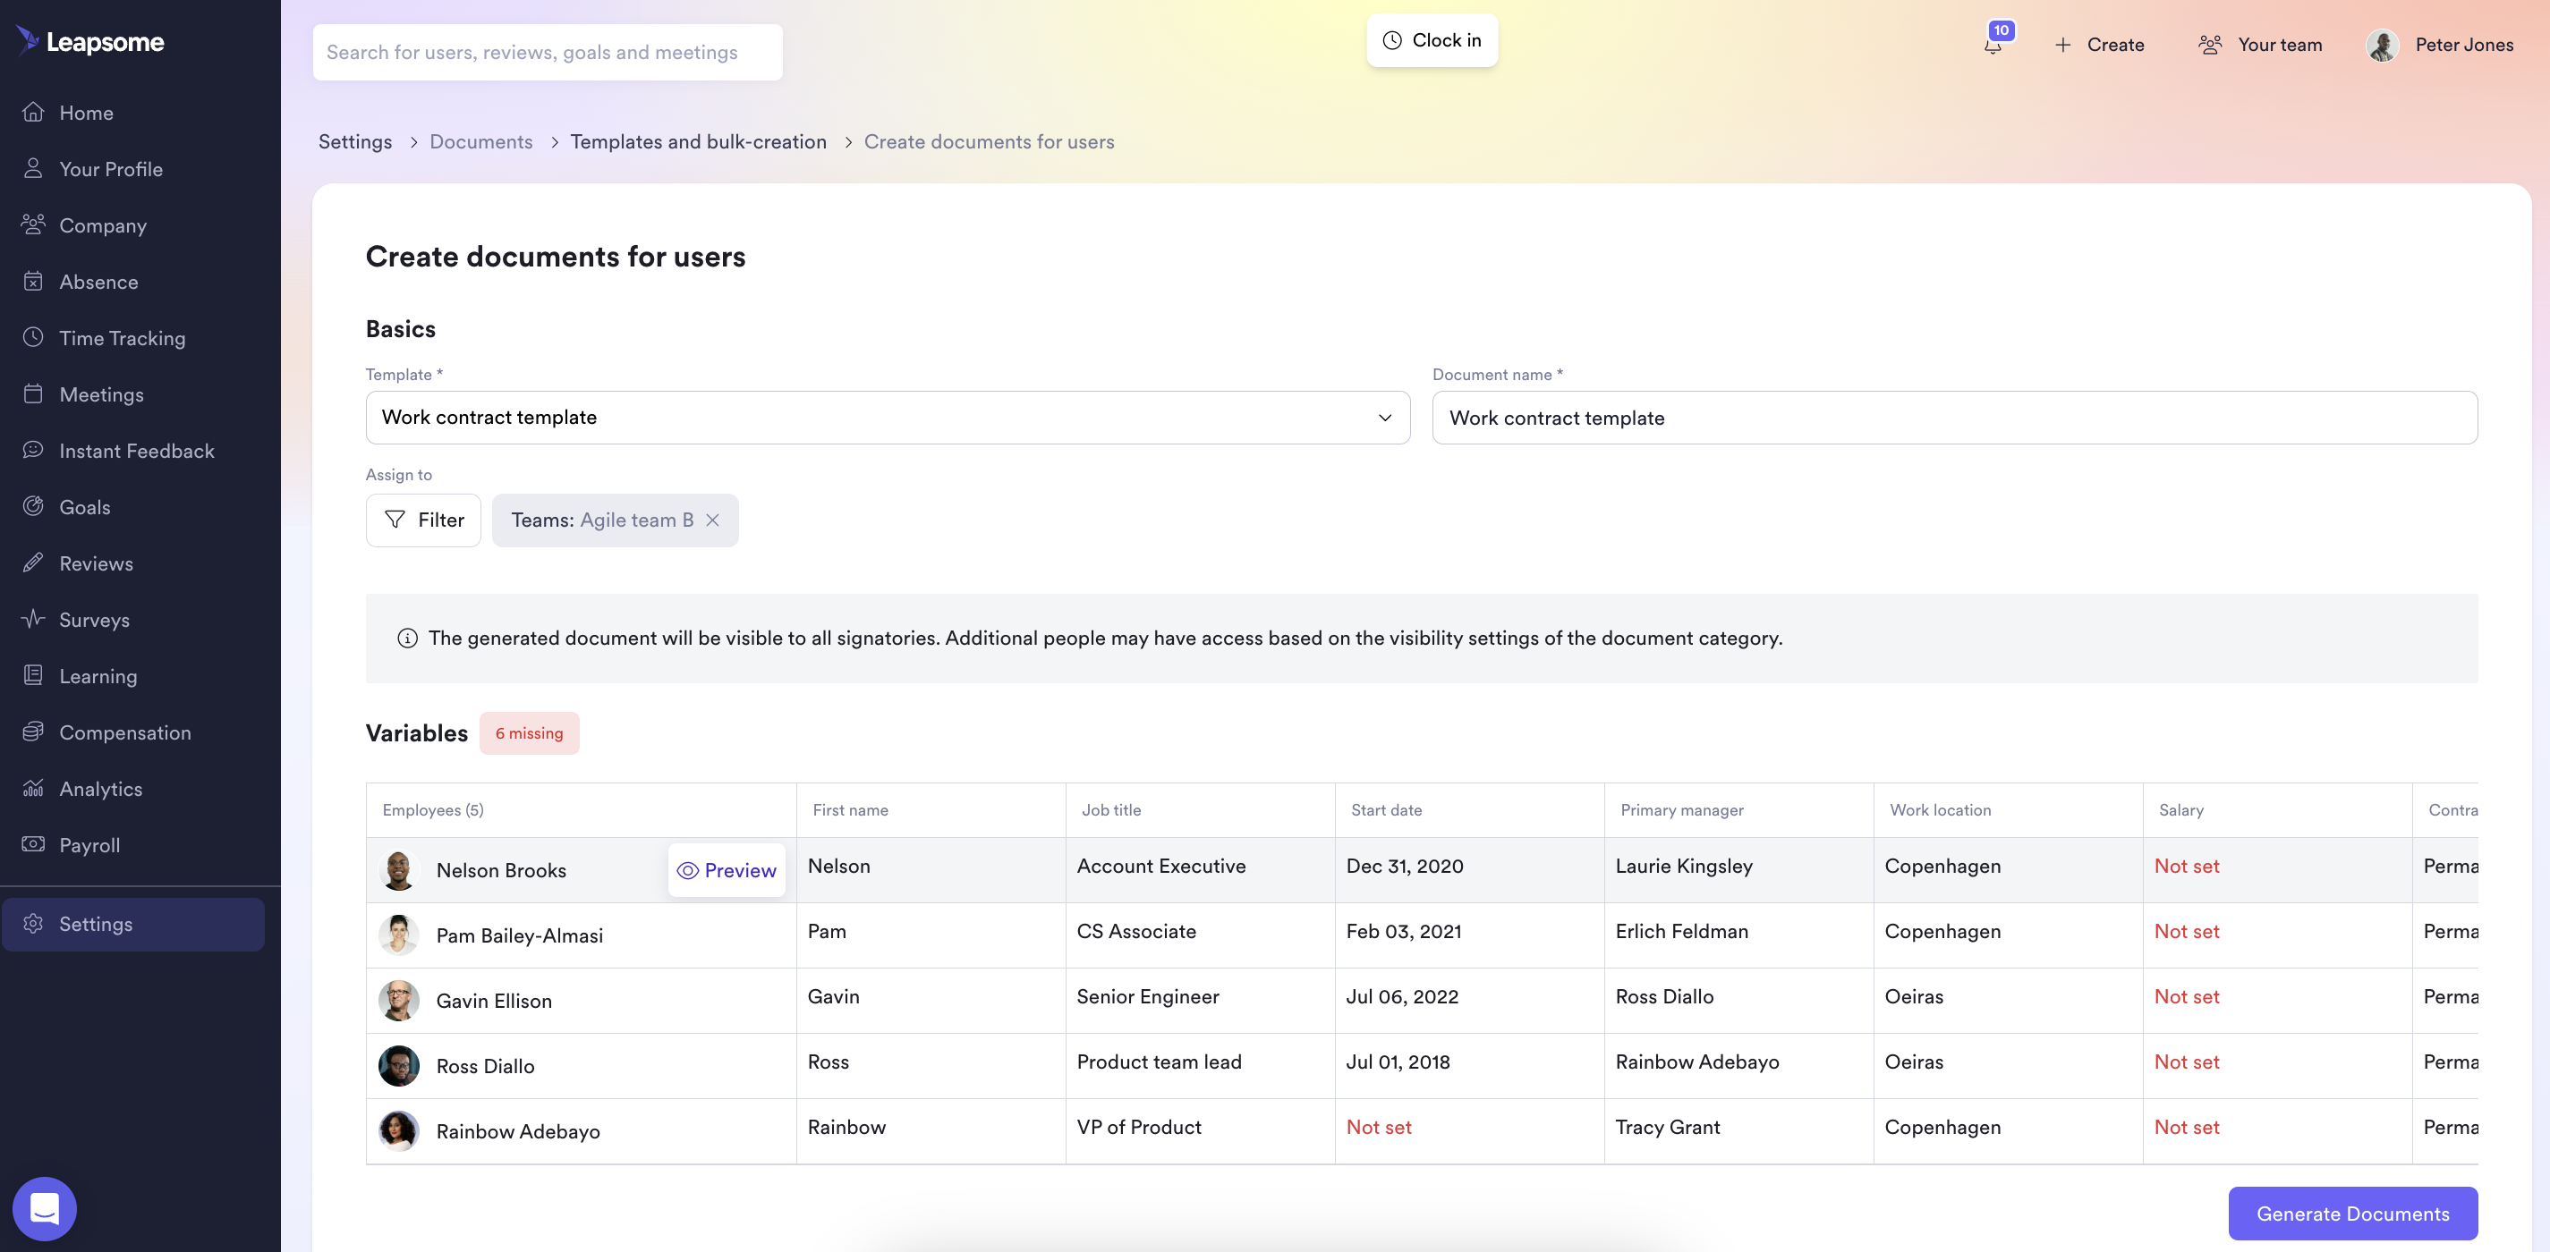Open the notifications bell icon
The height and width of the screenshot is (1252, 2550).
point(1993,46)
